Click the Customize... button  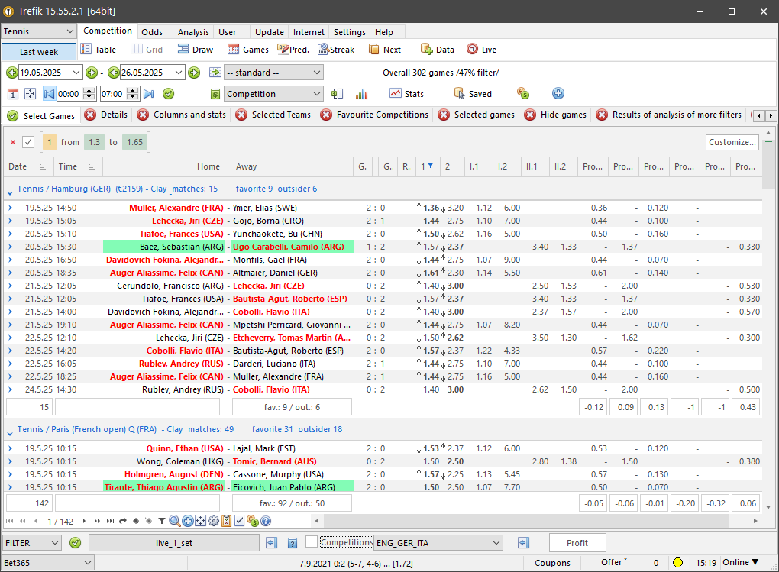(731, 142)
